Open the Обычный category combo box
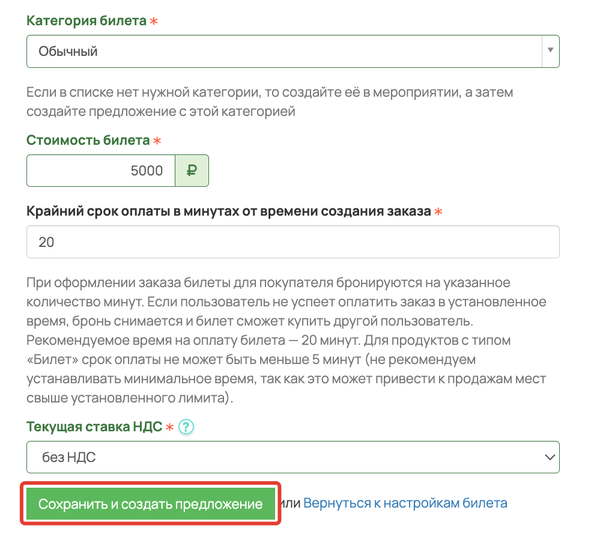Image resolution: width=597 pixels, height=537 pixels. [x=292, y=52]
